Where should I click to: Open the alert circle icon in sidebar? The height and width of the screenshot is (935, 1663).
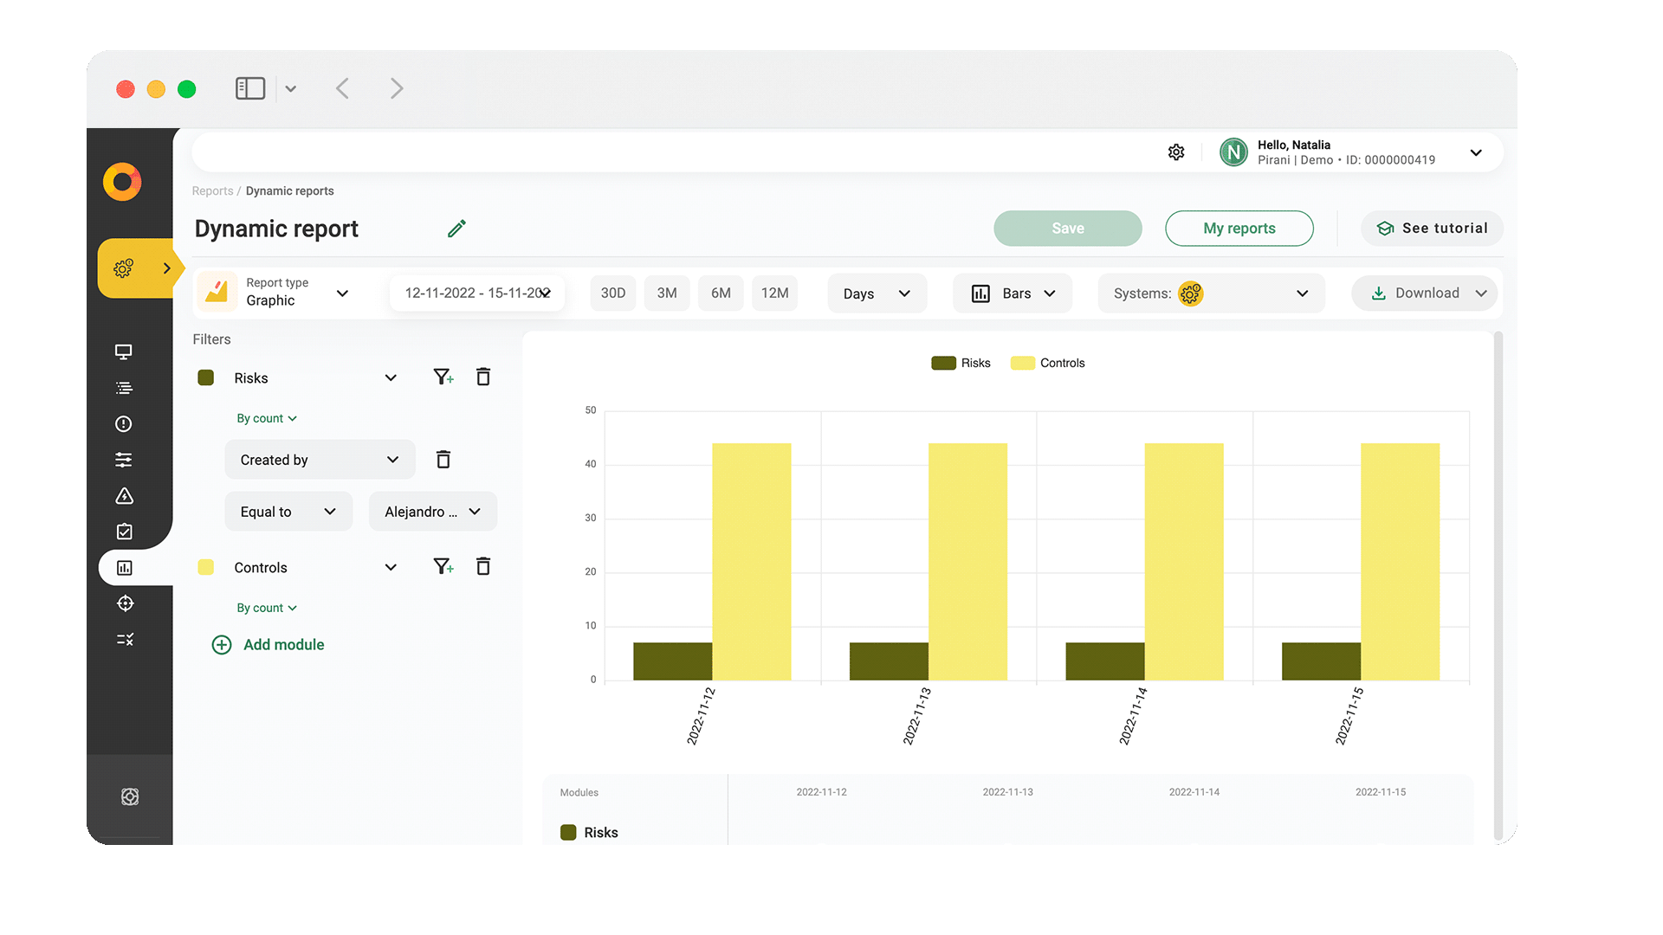coord(125,424)
